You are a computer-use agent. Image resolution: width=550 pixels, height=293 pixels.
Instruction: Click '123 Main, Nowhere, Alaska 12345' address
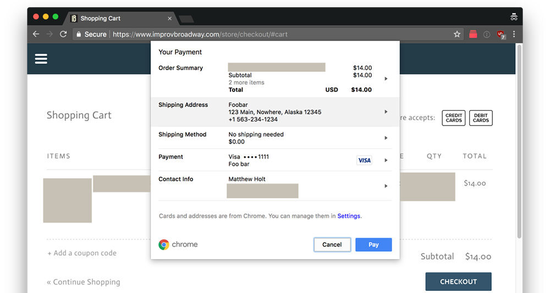pyautogui.click(x=274, y=112)
